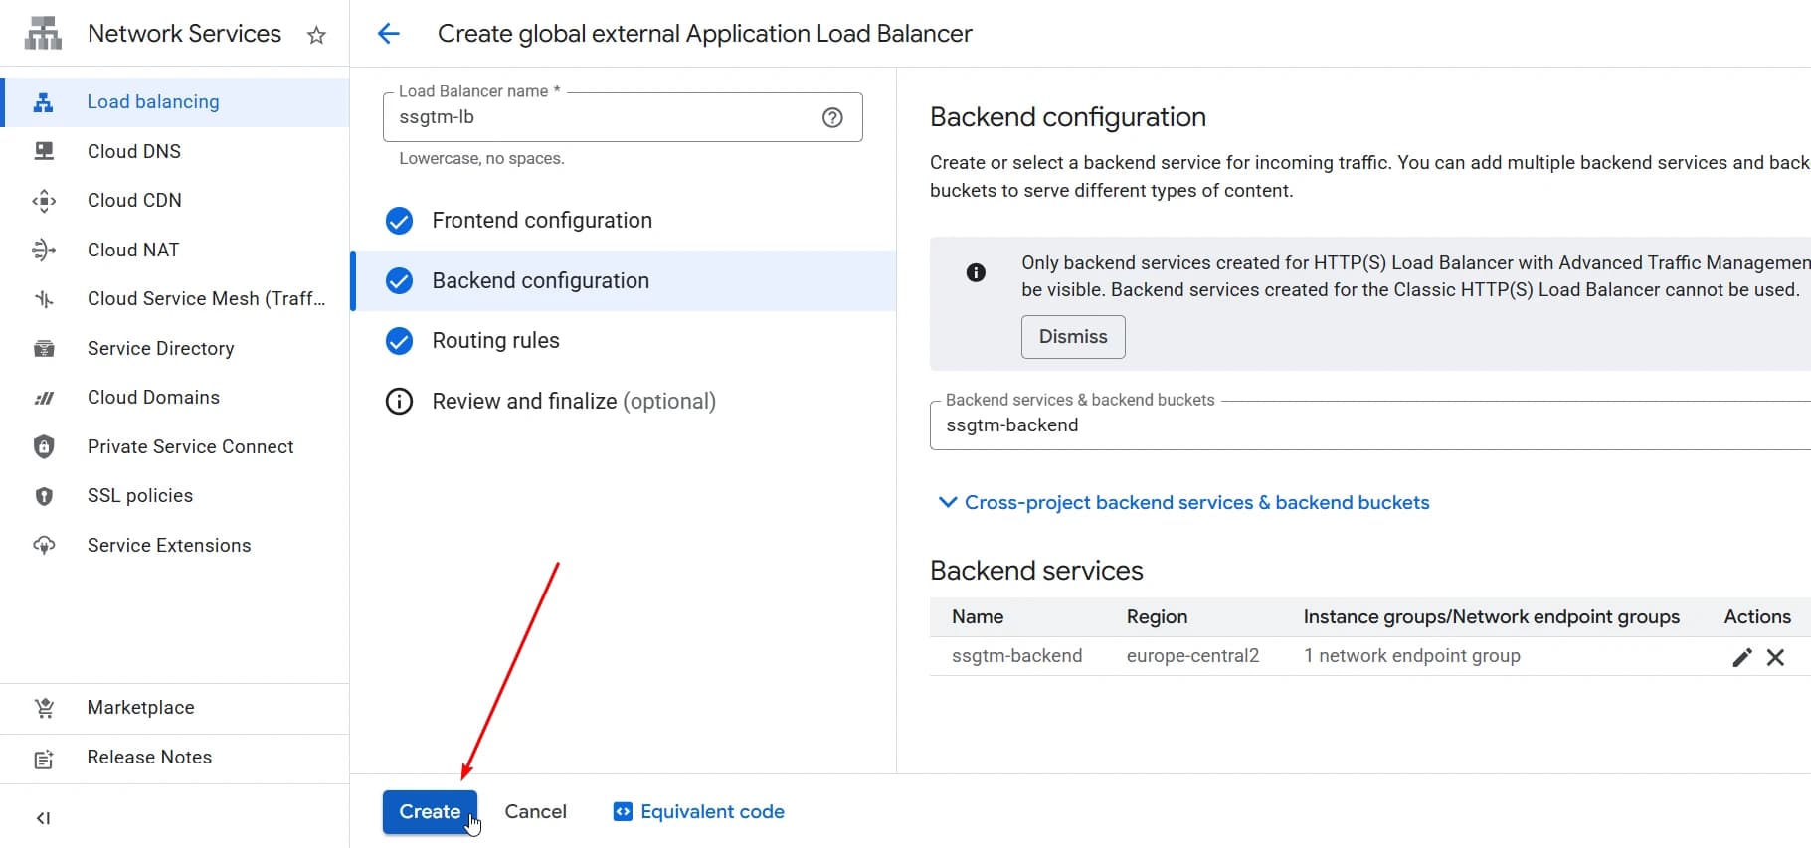This screenshot has height=848, width=1811.
Task: Go back using the left arrow
Action: tap(389, 34)
